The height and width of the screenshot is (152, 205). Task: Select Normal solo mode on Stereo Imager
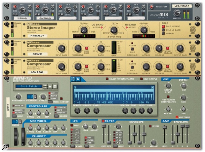tap(163, 33)
